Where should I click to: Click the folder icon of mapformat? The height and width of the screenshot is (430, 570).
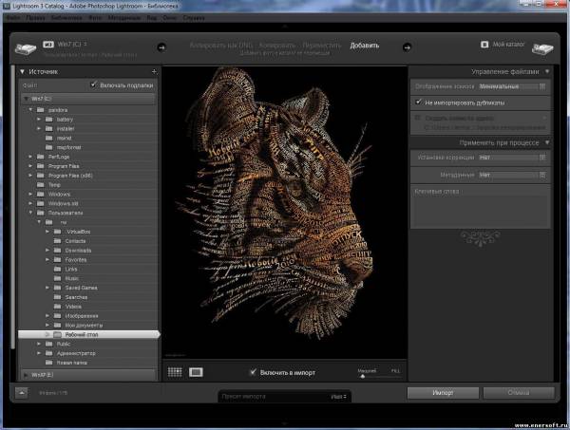tap(49, 147)
